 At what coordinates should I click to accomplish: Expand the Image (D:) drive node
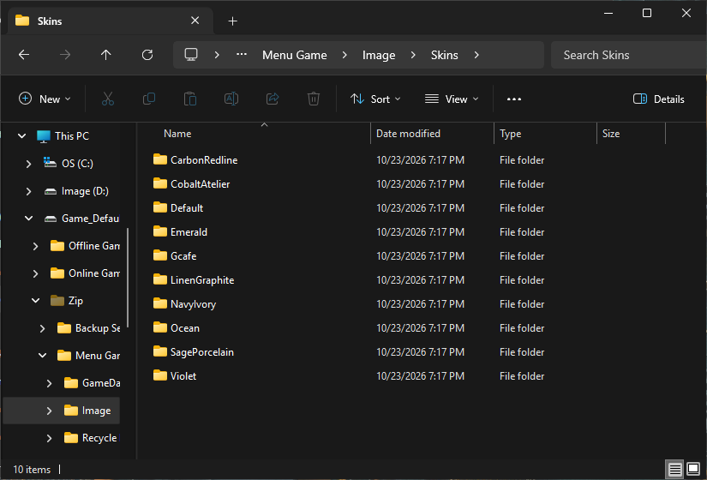(28, 191)
